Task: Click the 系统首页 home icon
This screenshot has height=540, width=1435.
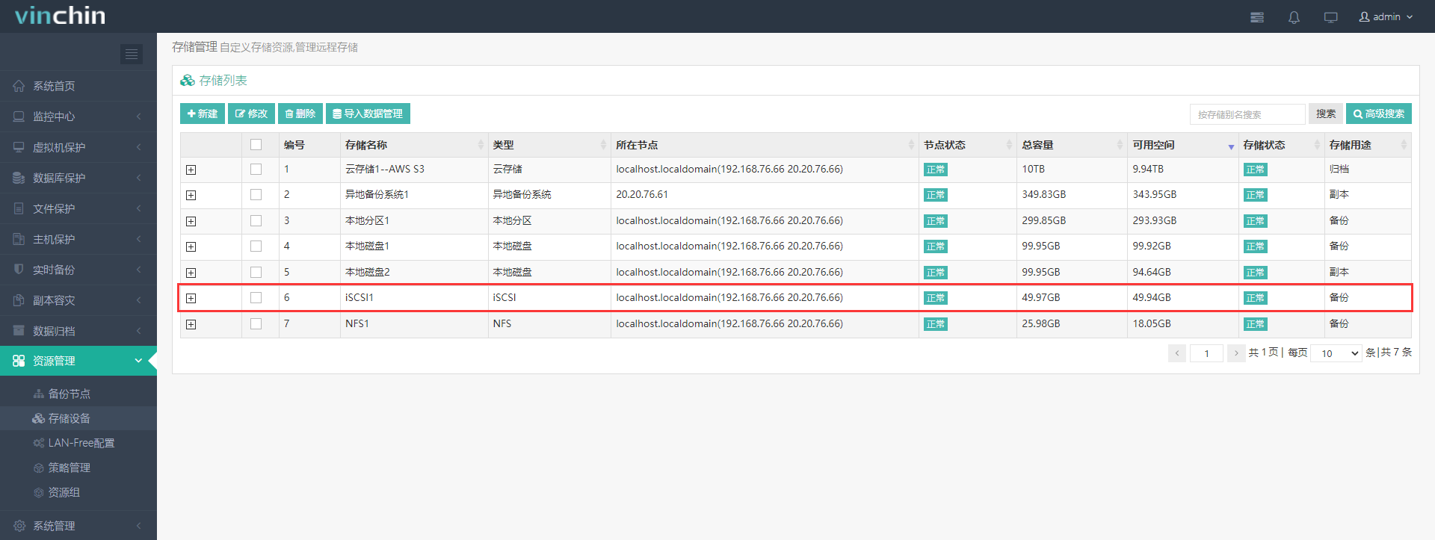Action: tap(19, 86)
